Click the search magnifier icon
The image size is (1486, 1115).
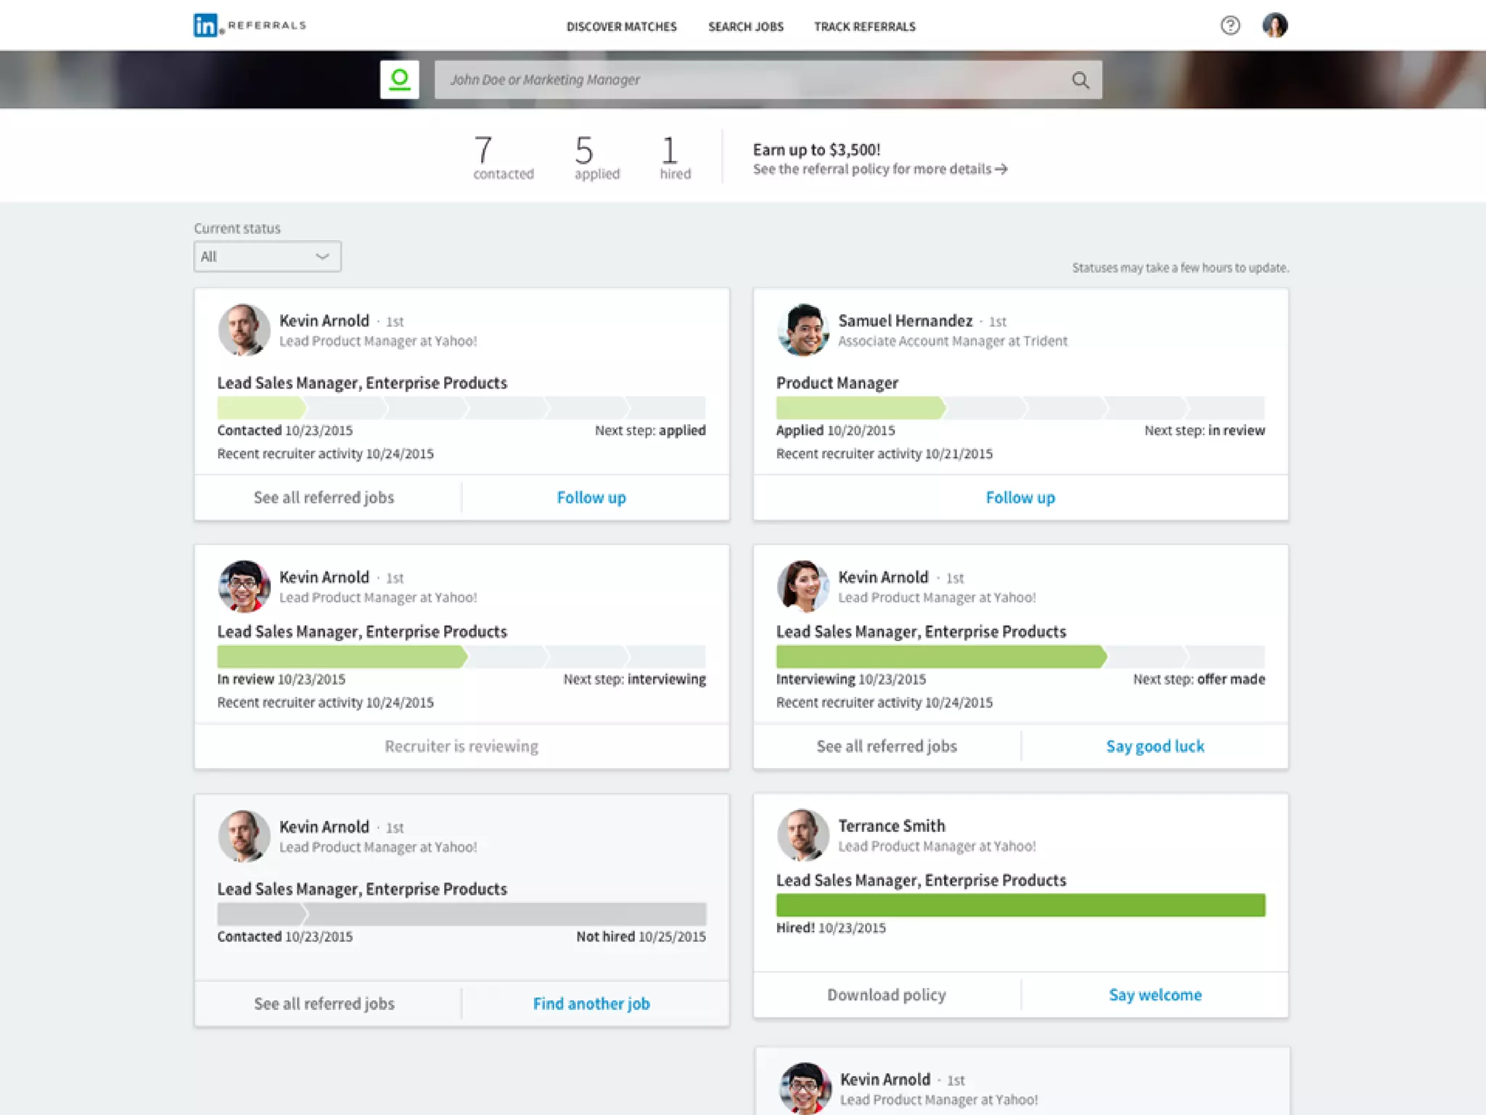point(1080,80)
